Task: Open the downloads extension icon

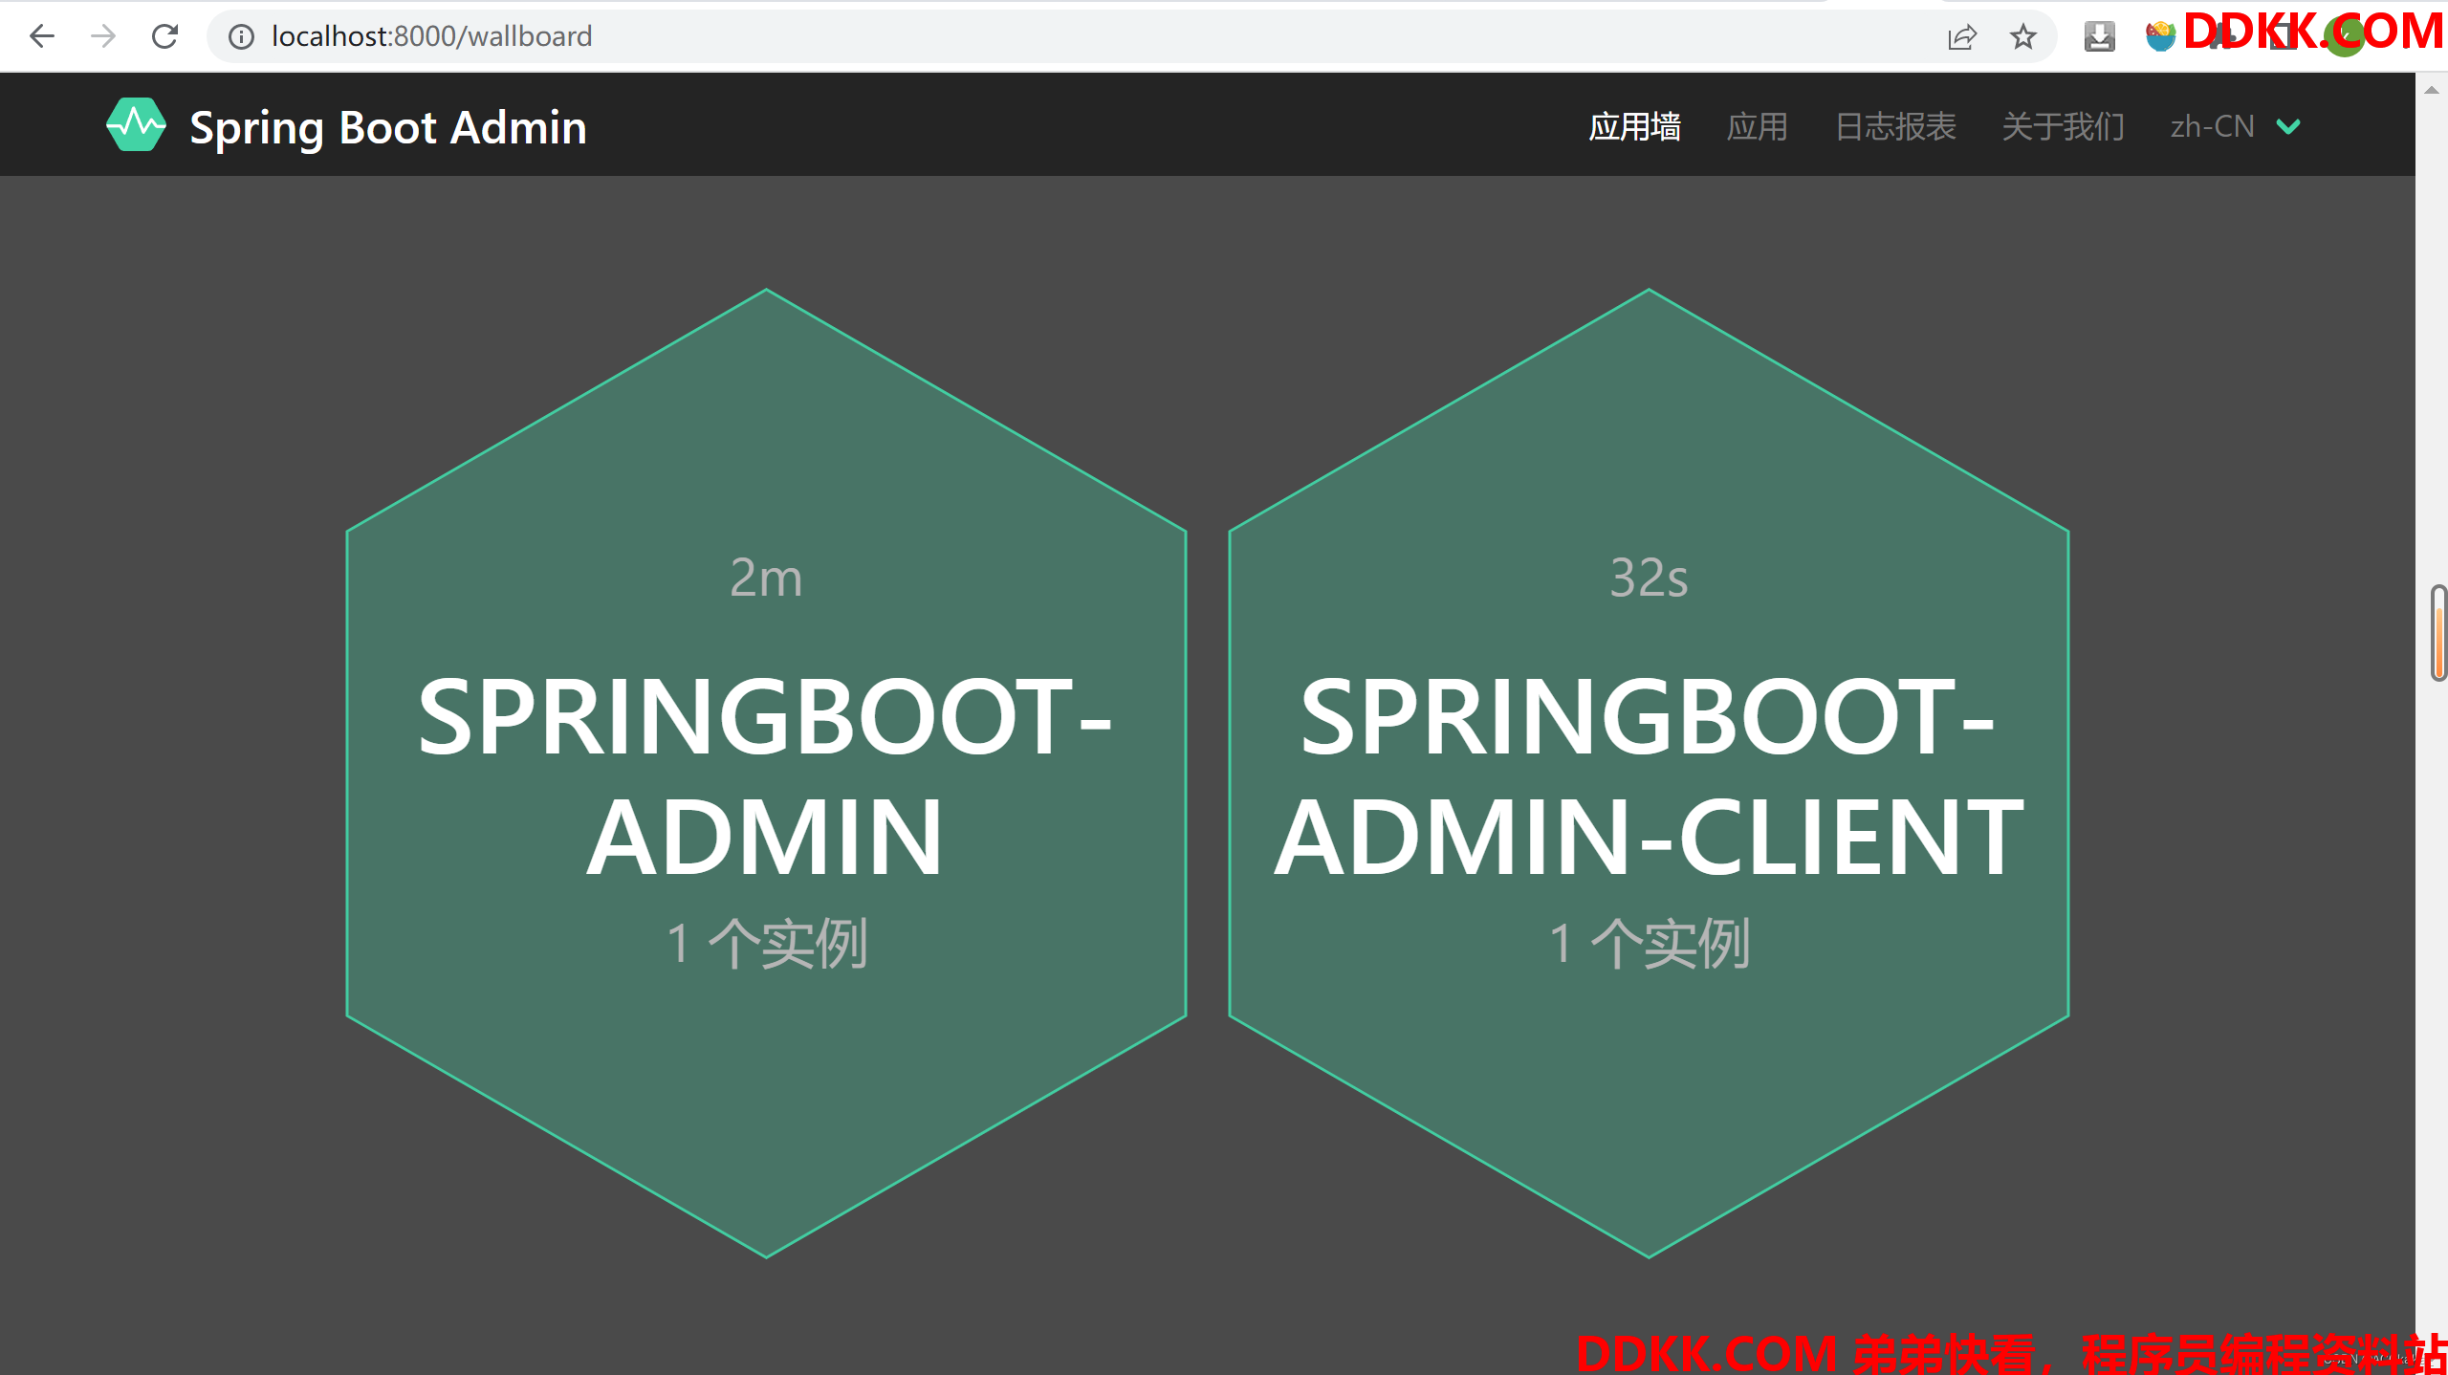Action: tap(2099, 36)
